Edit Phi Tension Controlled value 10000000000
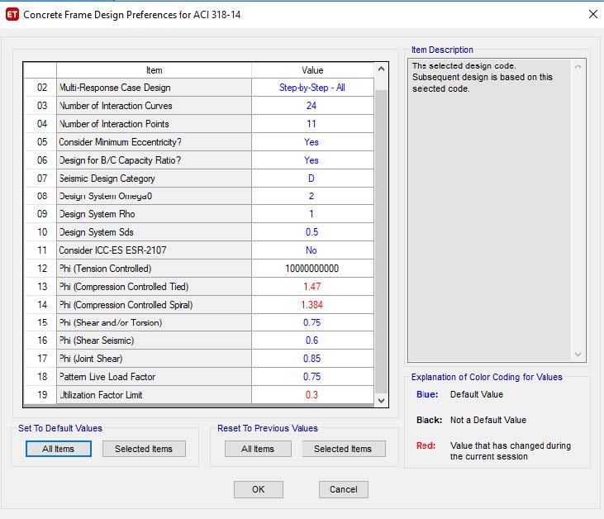Viewport: 604px width, 519px height. 312,268
